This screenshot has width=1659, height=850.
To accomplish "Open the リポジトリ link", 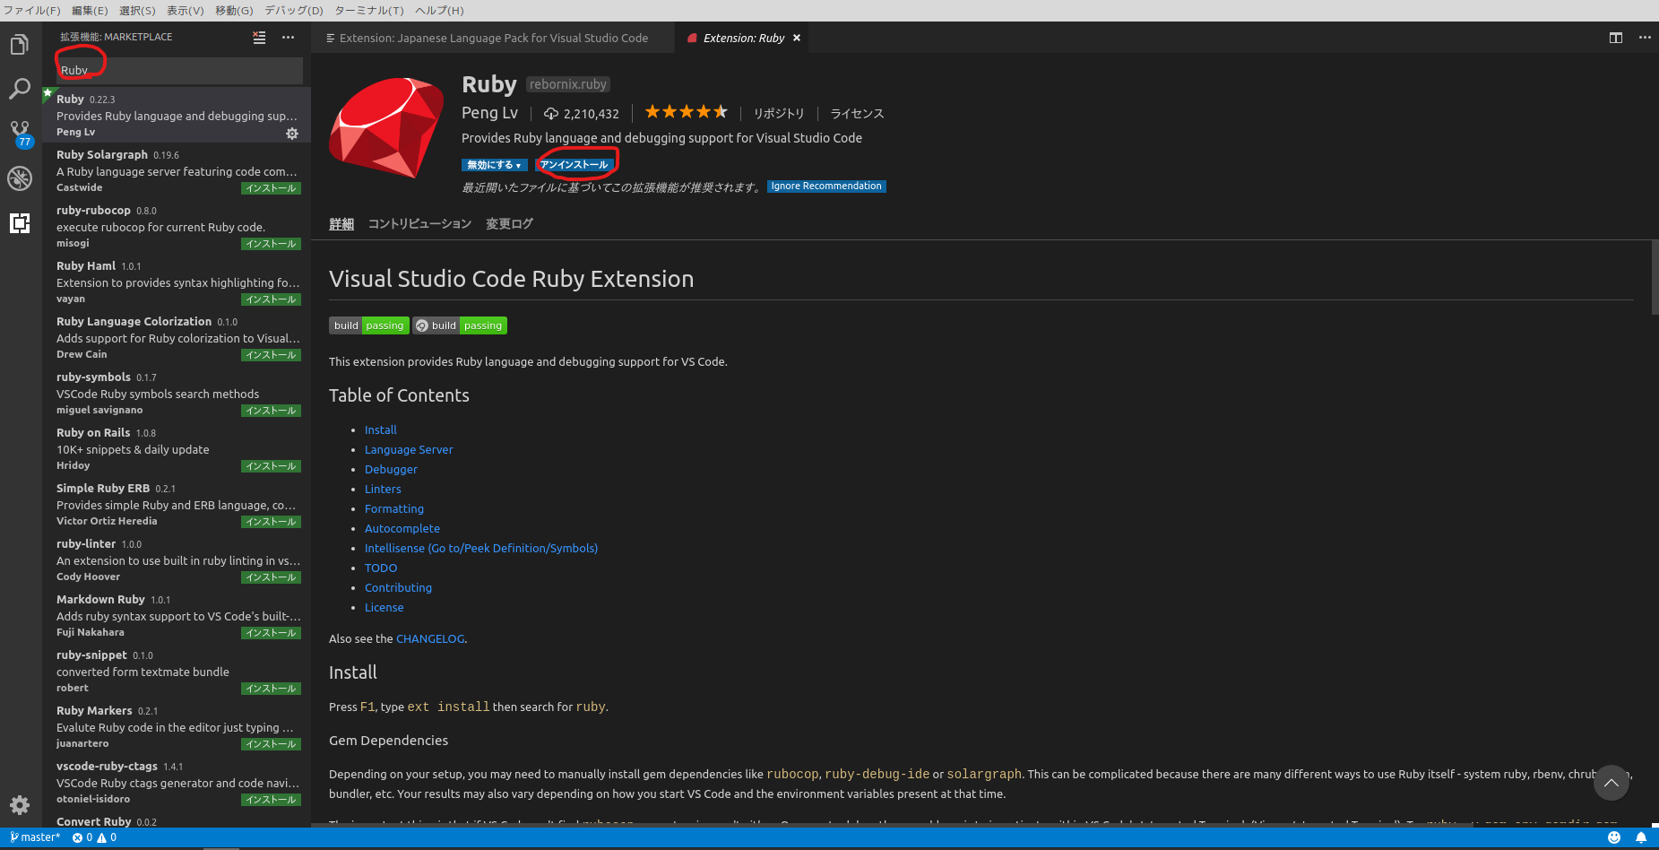I will click(x=779, y=114).
